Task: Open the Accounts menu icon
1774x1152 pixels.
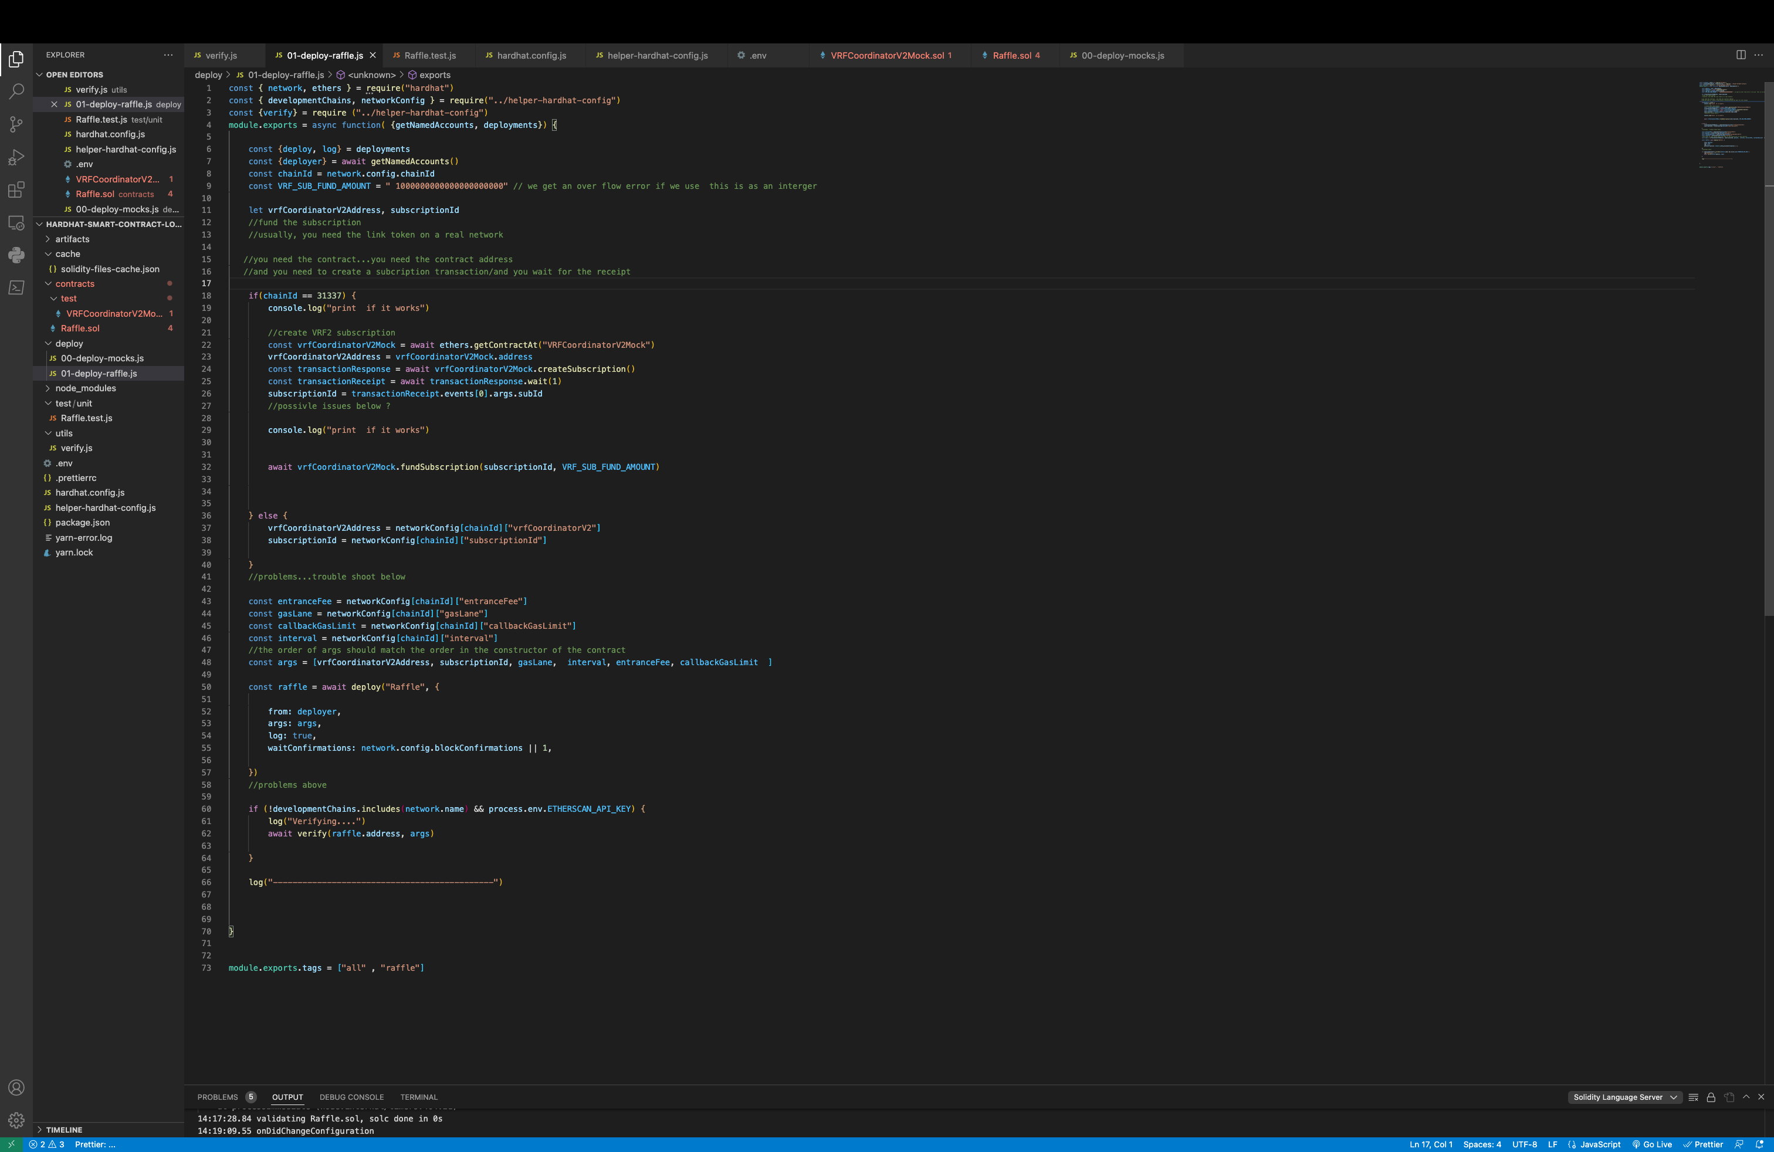Action: (16, 1087)
